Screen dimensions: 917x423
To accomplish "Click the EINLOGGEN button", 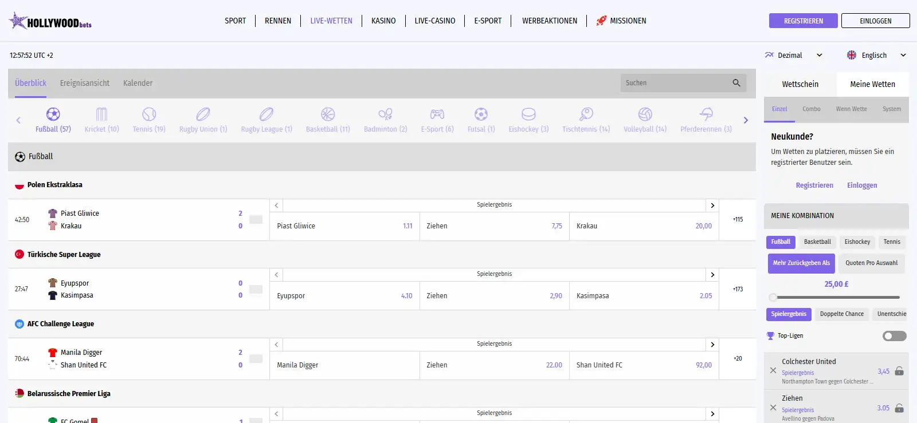I will 875,21.
